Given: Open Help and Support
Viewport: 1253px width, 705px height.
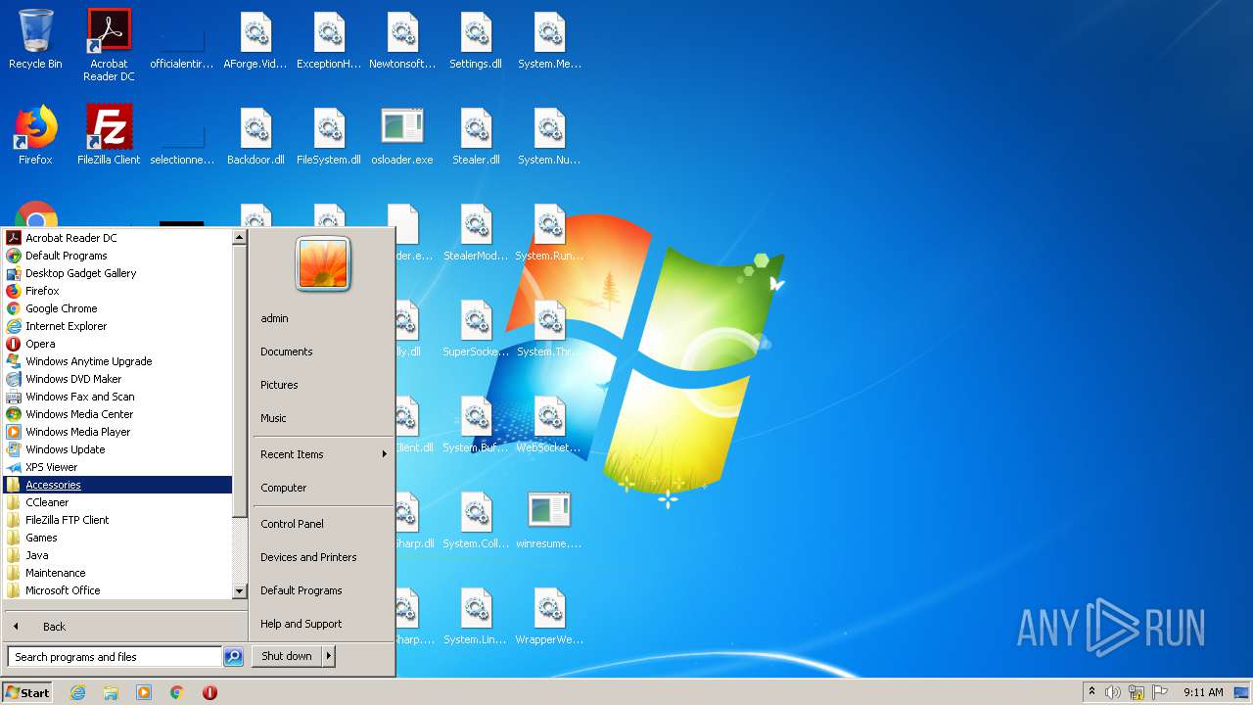Looking at the screenshot, I should [323, 624].
